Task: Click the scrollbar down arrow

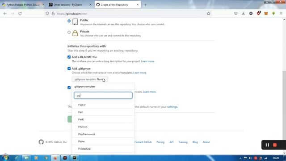Action: [284, 153]
